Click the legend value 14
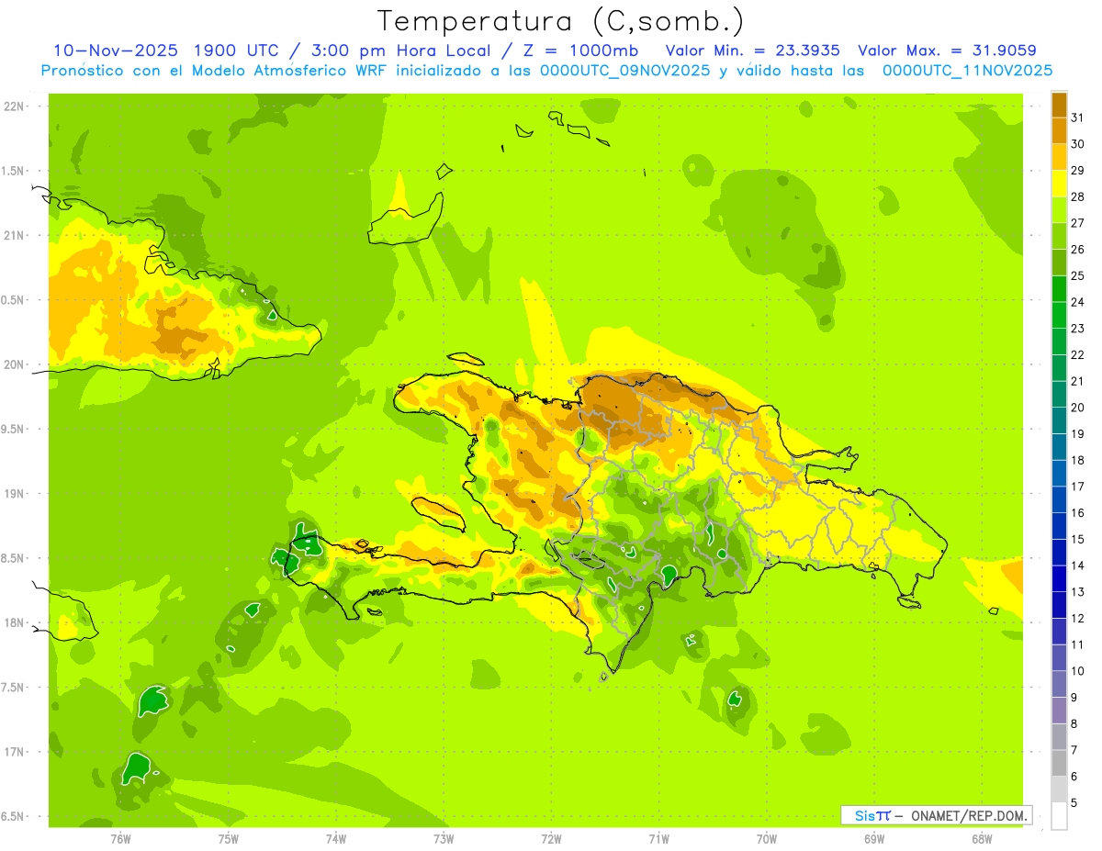This screenshot has width=1102, height=851. (1078, 565)
